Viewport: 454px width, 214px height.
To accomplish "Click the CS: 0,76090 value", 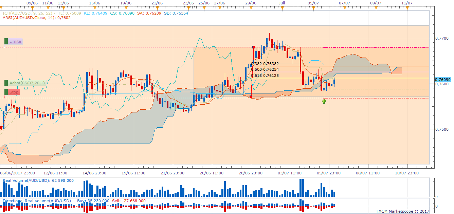I will pyautogui.click(x=122, y=13).
